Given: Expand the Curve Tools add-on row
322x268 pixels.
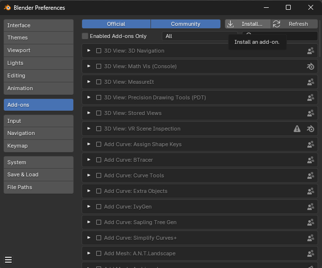Looking at the screenshot, I should (89, 175).
